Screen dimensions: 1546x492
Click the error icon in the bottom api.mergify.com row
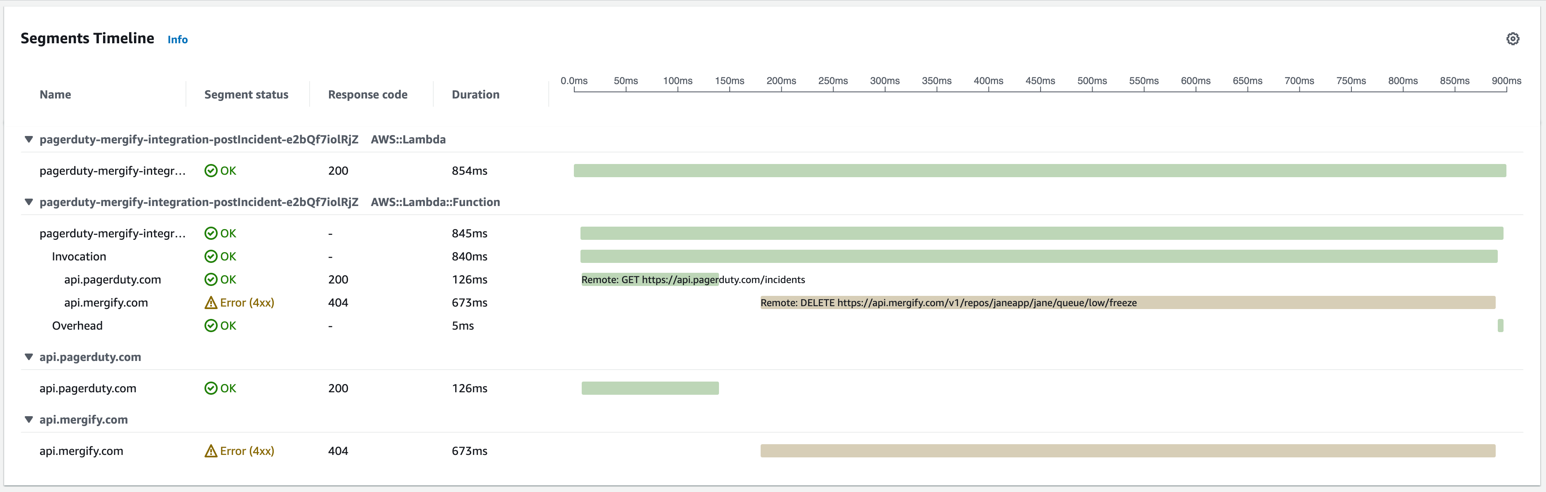coord(211,451)
